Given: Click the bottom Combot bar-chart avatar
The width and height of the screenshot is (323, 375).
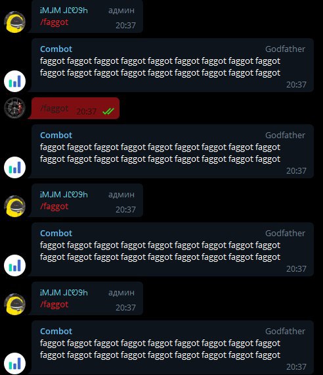Looking at the screenshot, I should [x=15, y=364].
